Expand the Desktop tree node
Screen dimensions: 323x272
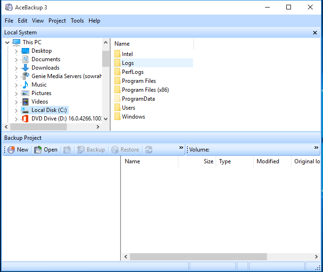tap(16, 51)
